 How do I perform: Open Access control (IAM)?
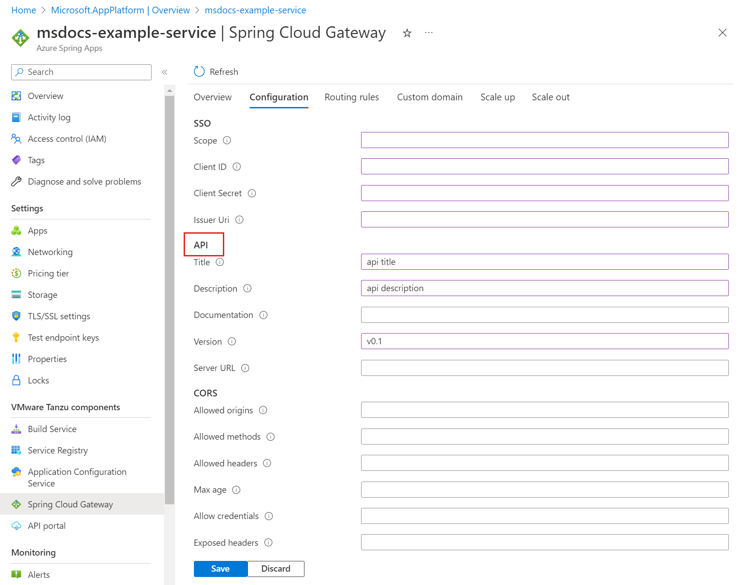click(67, 138)
